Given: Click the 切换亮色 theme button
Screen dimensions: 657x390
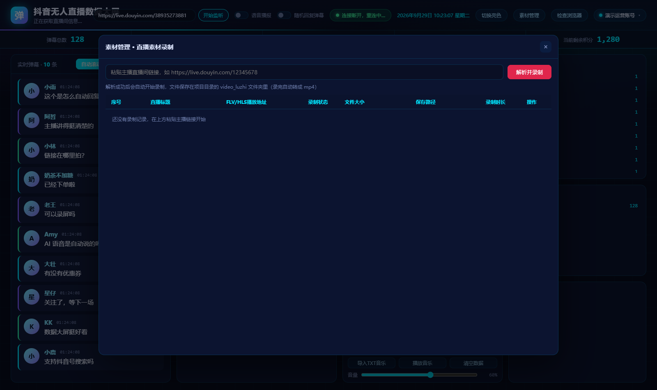Looking at the screenshot, I should (x=492, y=15).
